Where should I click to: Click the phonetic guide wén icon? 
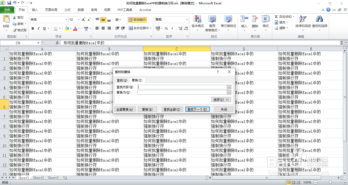click(86, 28)
